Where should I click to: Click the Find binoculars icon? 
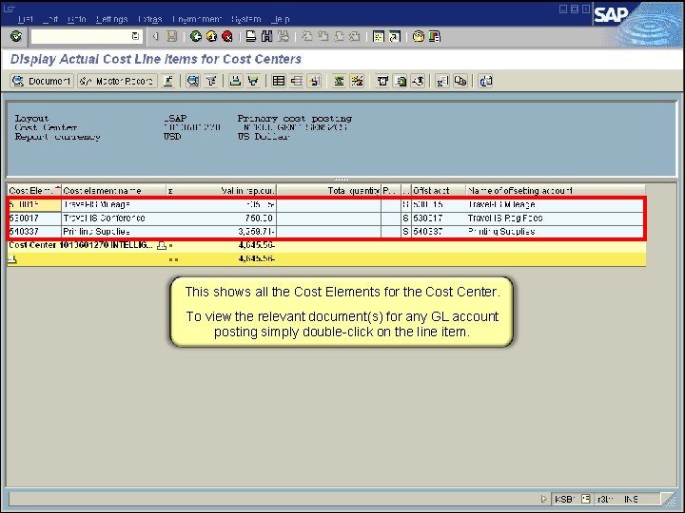point(266,36)
